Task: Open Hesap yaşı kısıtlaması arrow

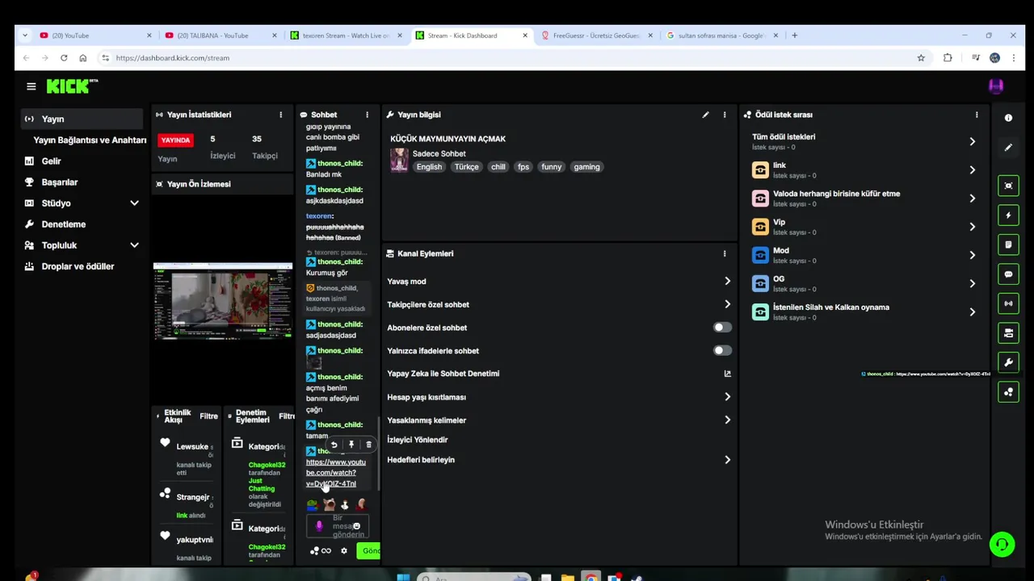Action: 727,397
